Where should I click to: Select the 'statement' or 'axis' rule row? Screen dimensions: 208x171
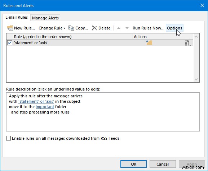[100, 43]
